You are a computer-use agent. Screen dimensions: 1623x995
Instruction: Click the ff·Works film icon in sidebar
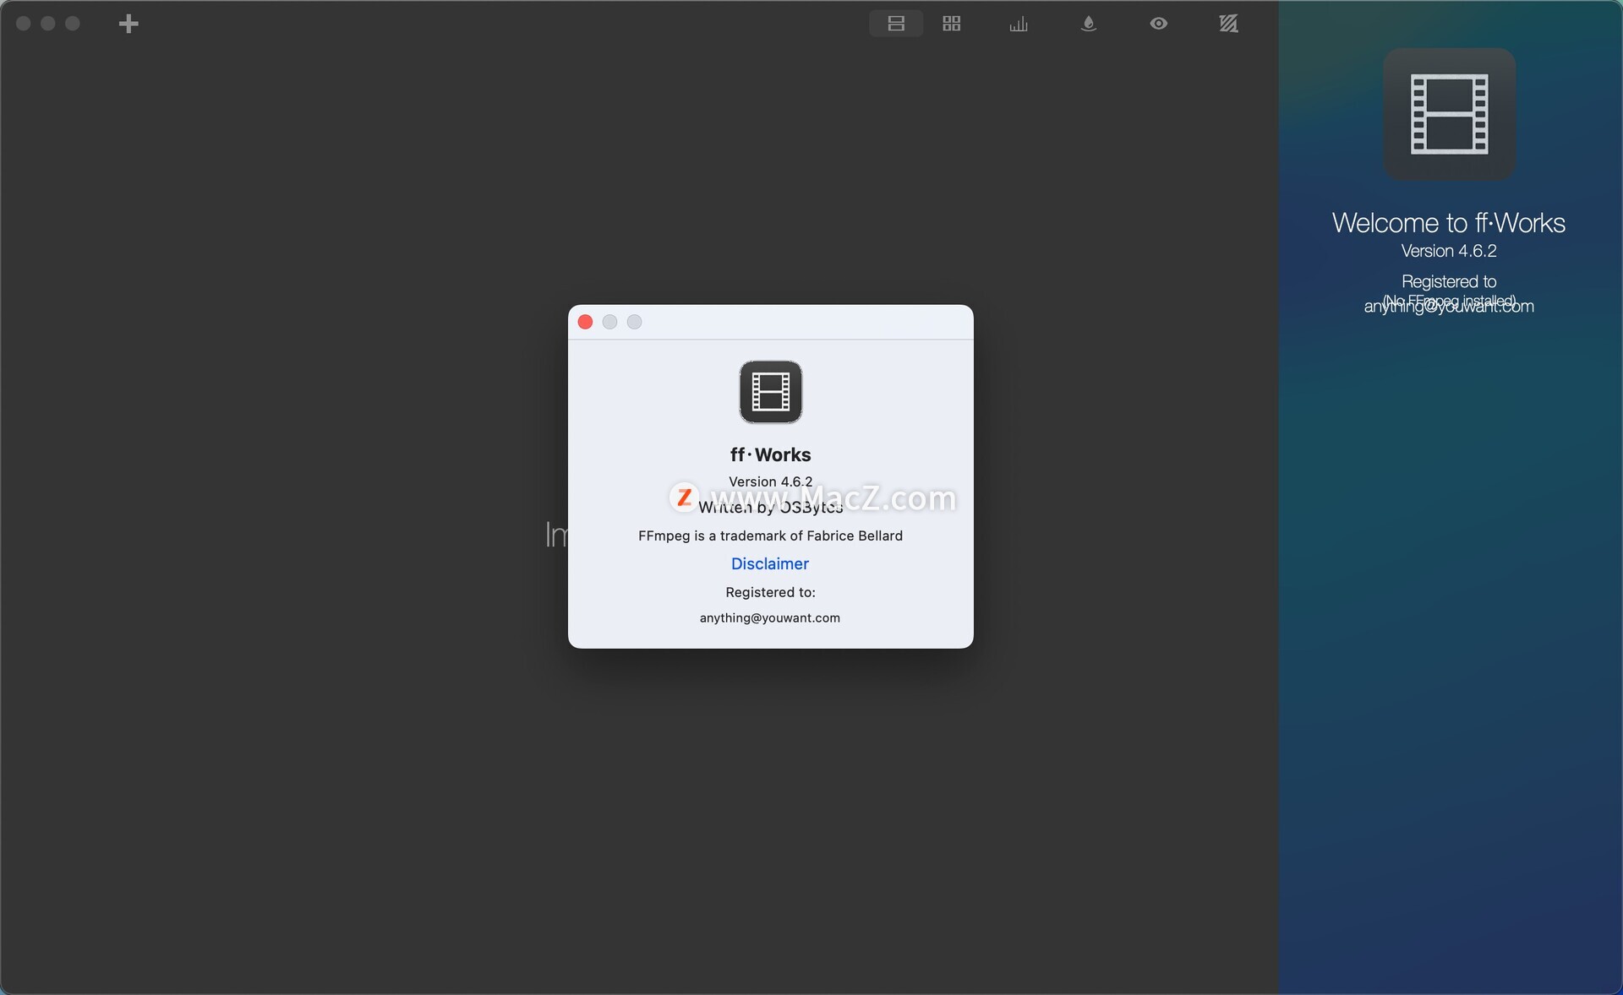pyautogui.click(x=1449, y=114)
